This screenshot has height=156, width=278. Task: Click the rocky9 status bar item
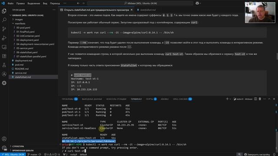tap(73, 154)
